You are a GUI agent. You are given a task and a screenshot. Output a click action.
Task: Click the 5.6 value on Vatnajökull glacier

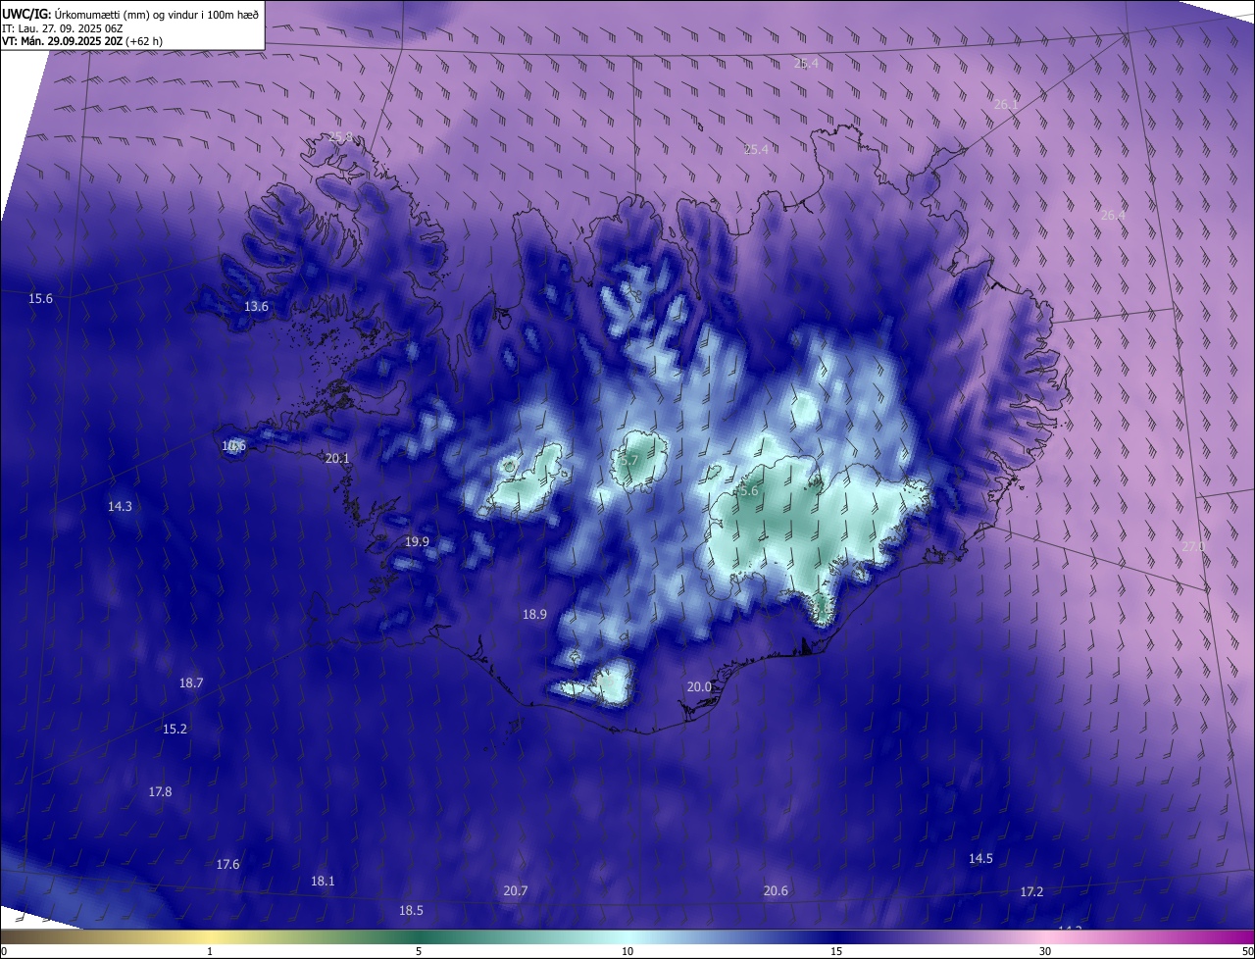pyautogui.click(x=748, y=490)
